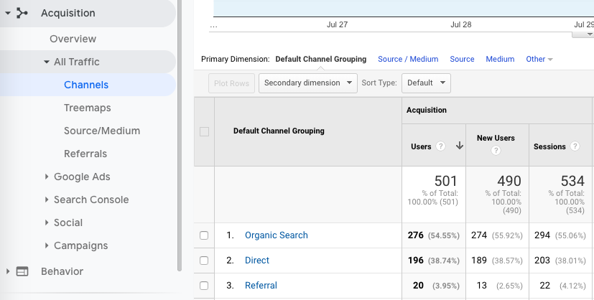Select Default Channel Grouping dimension
This screenshot has height=300, width=594.
(x=321, y=59)
